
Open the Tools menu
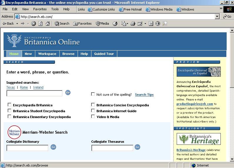click(x=55, y=9)
